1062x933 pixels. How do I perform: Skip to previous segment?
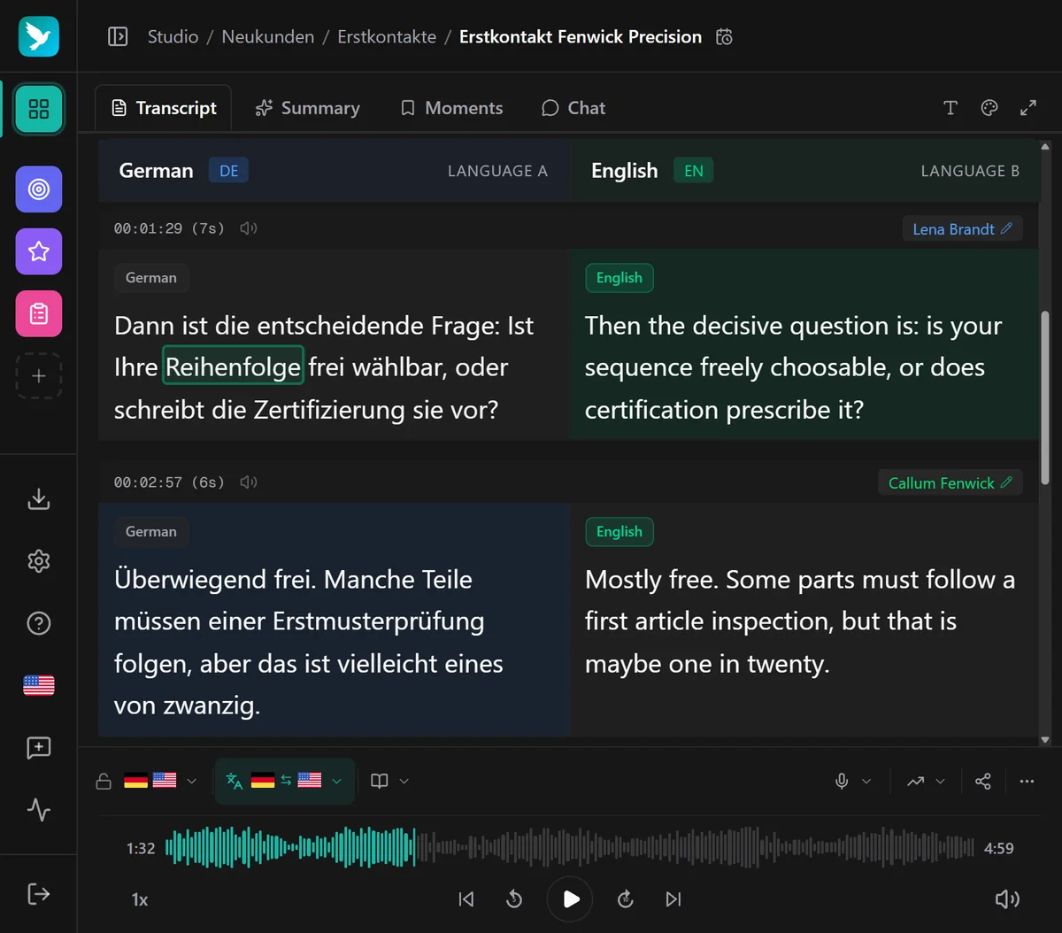pos(466,899)
